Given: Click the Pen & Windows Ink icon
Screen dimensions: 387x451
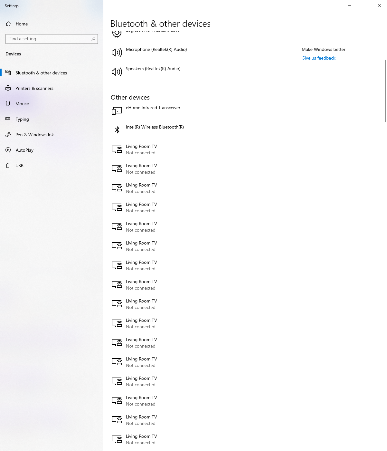Looking at the screenshot, I should [x=8, y=134].
